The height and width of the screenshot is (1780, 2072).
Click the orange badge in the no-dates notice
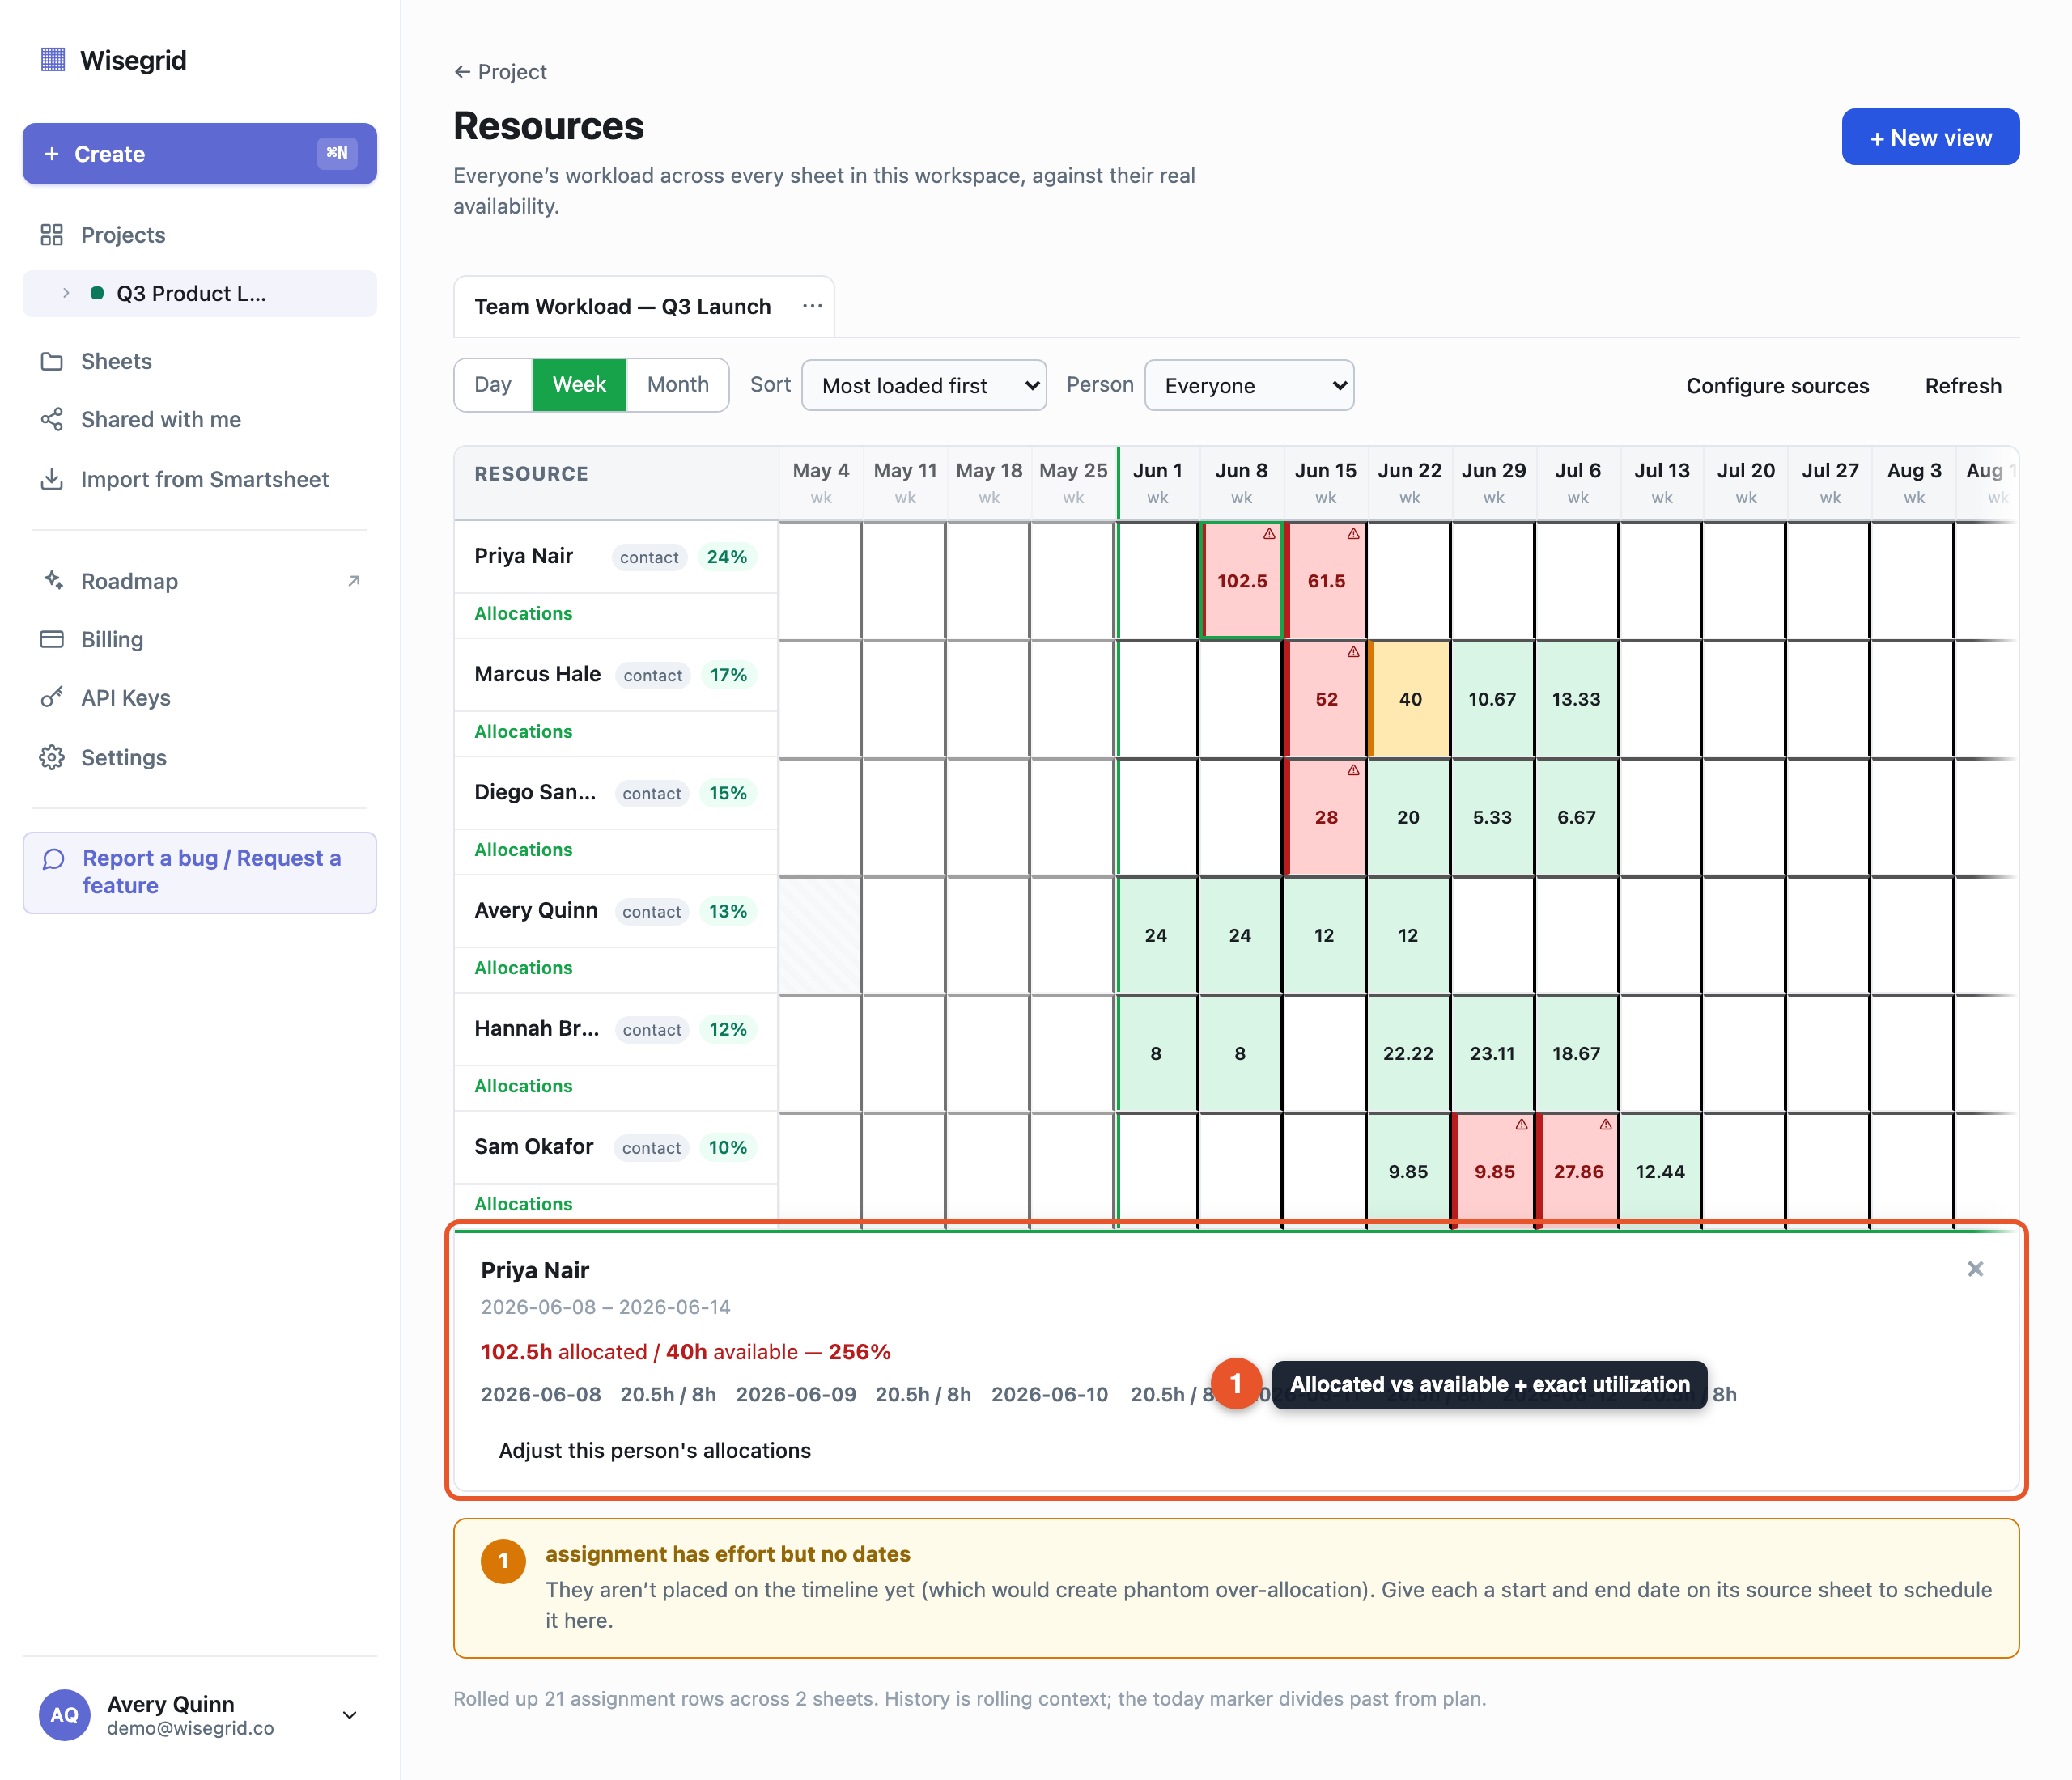[x=503, y=1561]
